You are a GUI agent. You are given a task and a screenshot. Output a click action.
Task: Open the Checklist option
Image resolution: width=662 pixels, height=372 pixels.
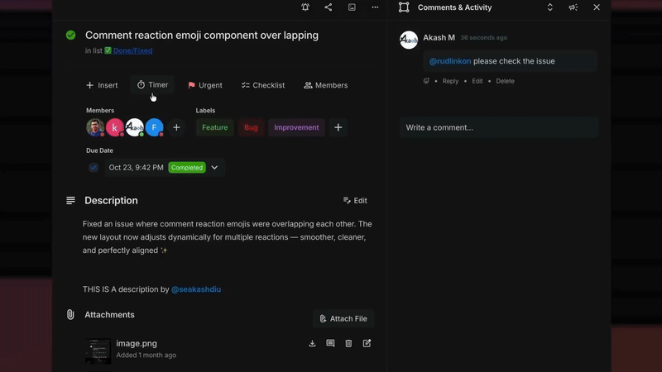pos(263,85)
